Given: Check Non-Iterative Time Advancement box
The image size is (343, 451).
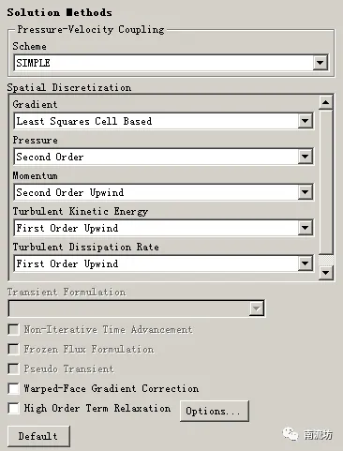Looking at the screenshot, I should pyautogui.click(x=13, y=330).
